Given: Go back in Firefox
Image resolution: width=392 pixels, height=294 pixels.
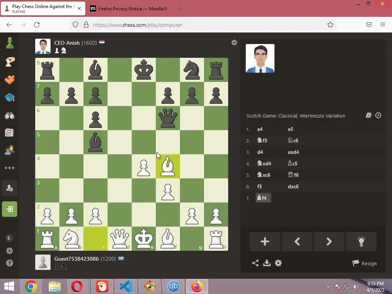Looking at the screenshot, I should coord(9,25).
